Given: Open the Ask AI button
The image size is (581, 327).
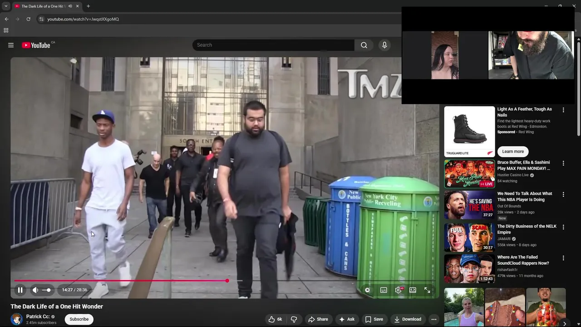Looking at the screenshot, I should 346,319.
